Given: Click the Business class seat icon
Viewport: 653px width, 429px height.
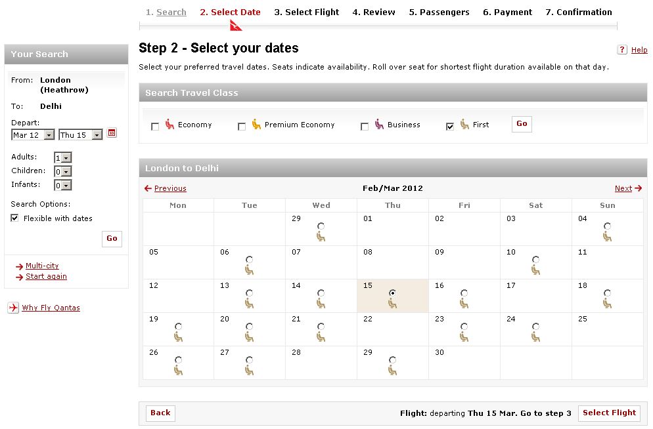Looking at the screenshot, I should (x=380, y=124).
